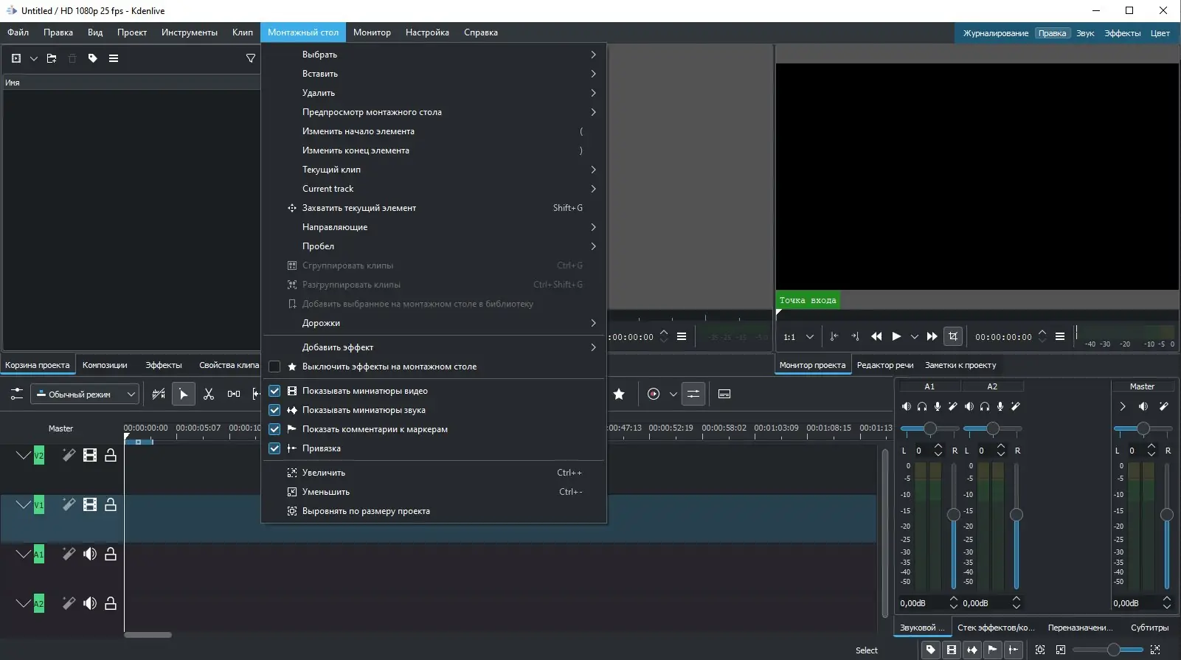Open effects stack for track V2

click(69, 455)
